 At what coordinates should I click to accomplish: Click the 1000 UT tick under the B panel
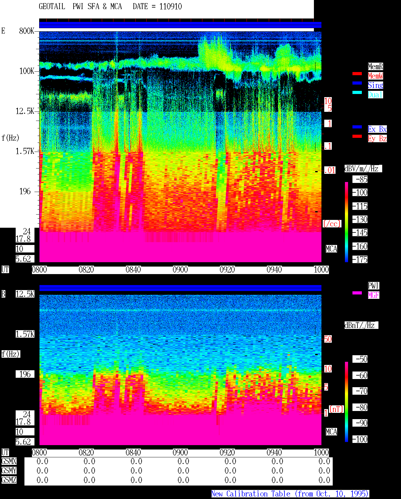[321, 453]
